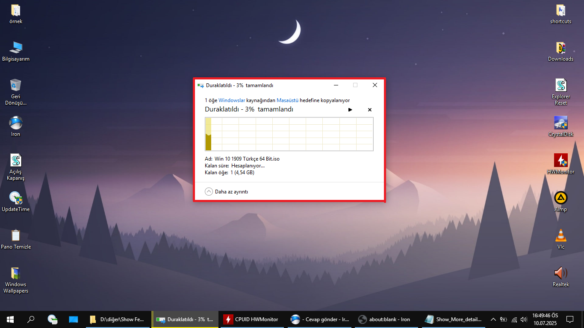Open the volume speaker tray icon
Screen dimensions: 584x328
524,319
